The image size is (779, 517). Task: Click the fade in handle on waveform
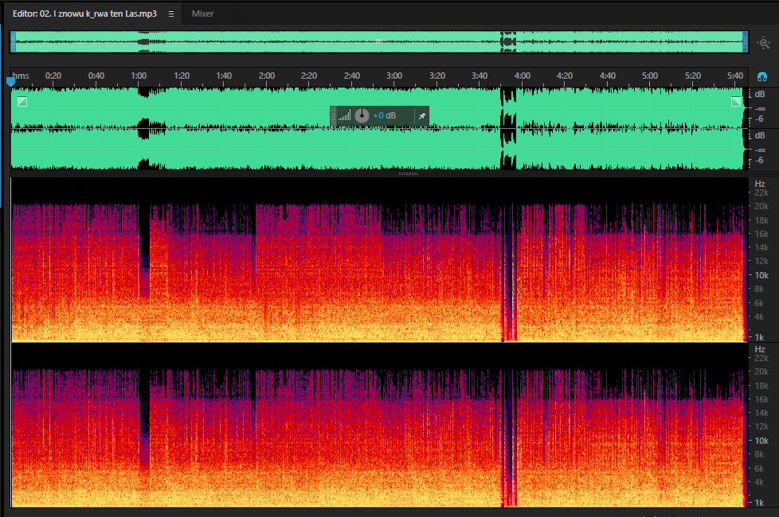click(x=22, y=102)
